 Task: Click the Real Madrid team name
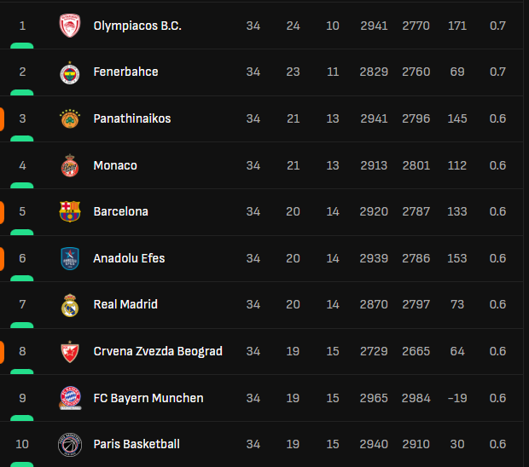[x=125, y=304]
